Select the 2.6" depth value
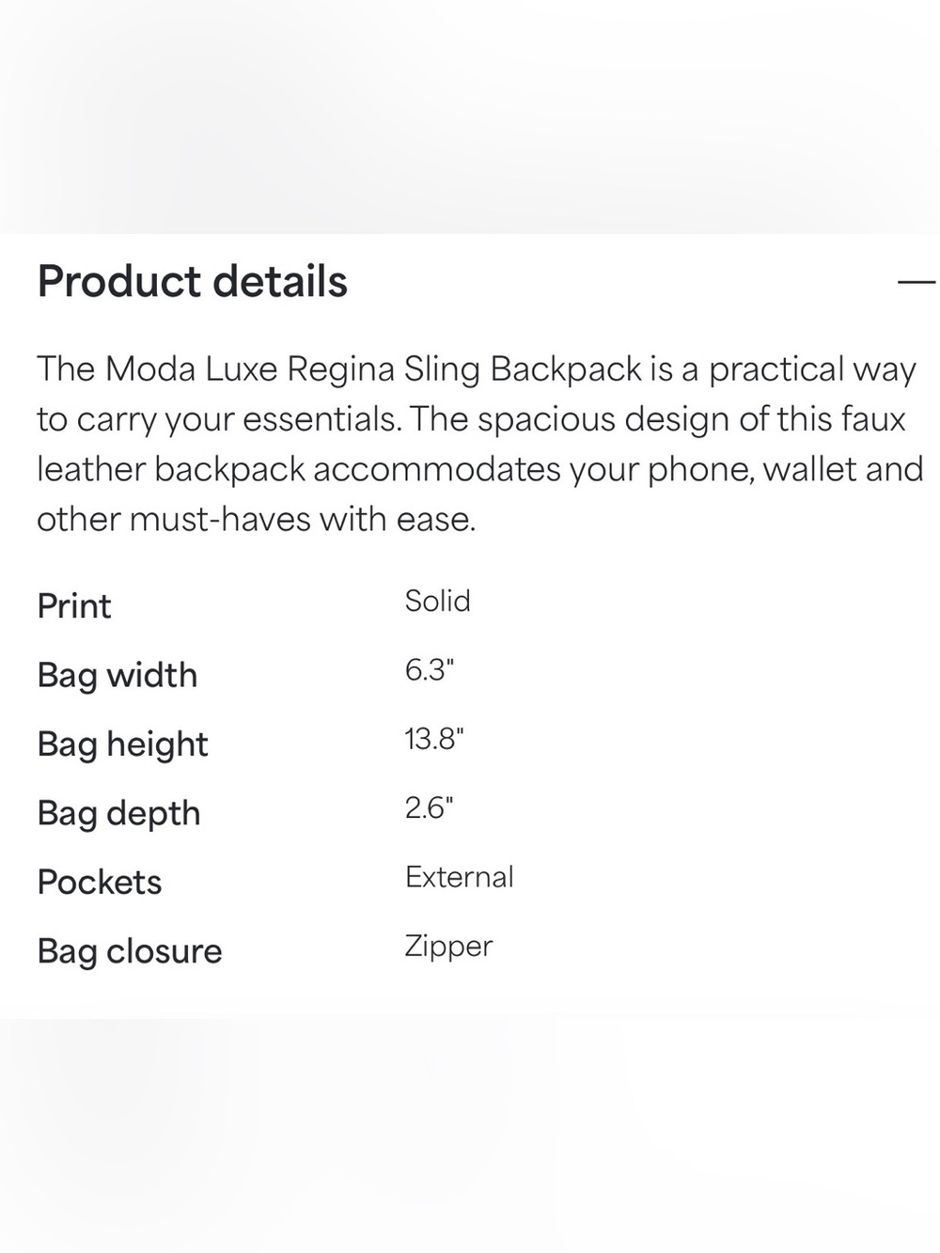Viewport: 940px width, 1253px height. point(430,808)
